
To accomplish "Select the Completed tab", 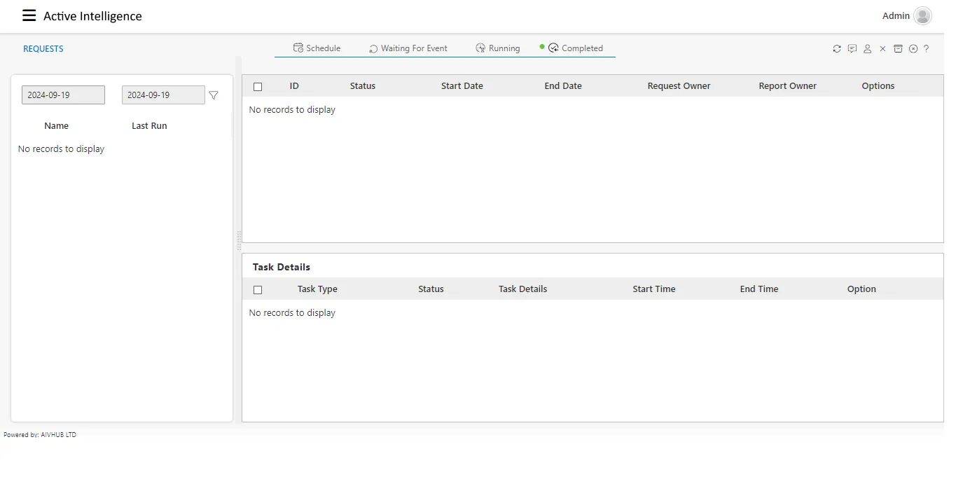I will point(575,48).
